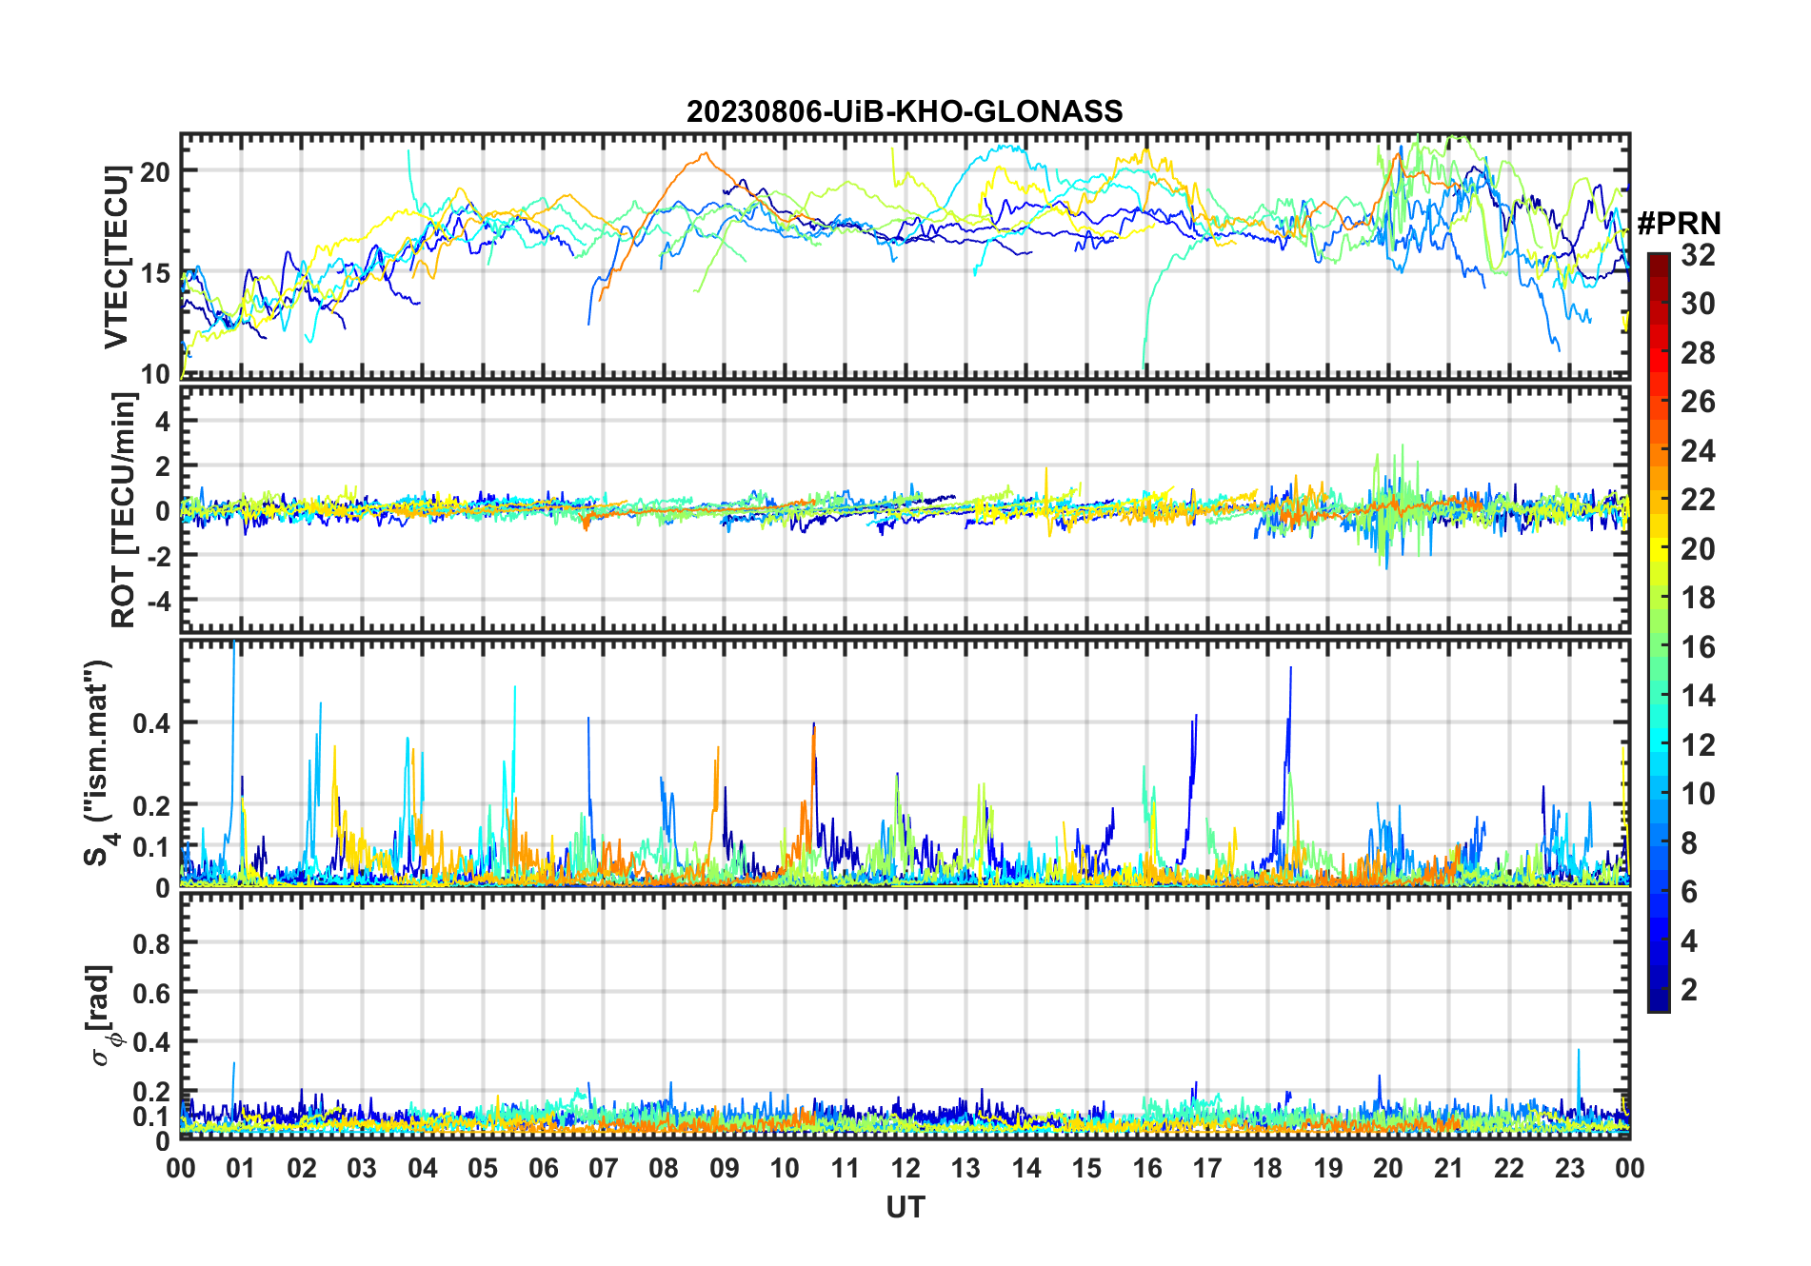The height and width of the screenshot is (1266, 1811).
Task: Click the VTEC[TECU] y-axis label
Action: coord(116,257)
